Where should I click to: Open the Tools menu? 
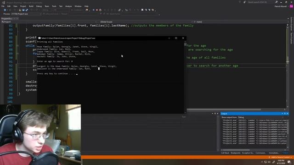(x=54, y=6)
